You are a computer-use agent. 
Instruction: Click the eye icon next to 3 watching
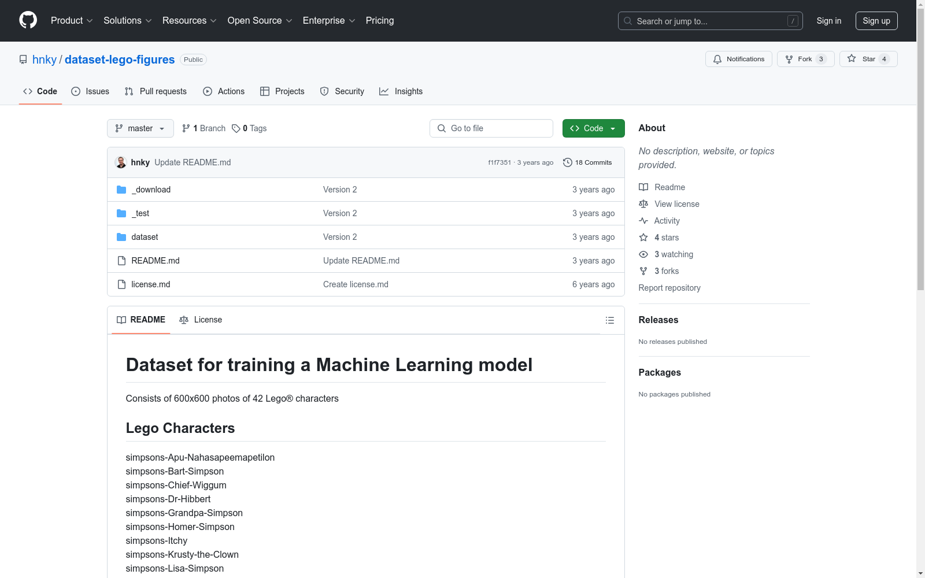[x=643, y=254]
